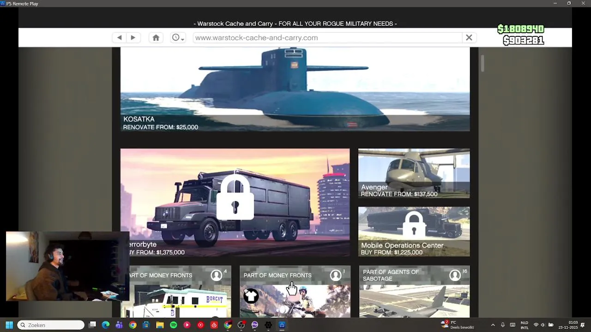591x332 pixels.
Task: Open the motorcycle Money Fronts card
Action: (x=295, y=291)
